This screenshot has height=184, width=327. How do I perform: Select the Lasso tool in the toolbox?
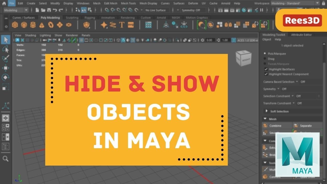coord(6,49)
